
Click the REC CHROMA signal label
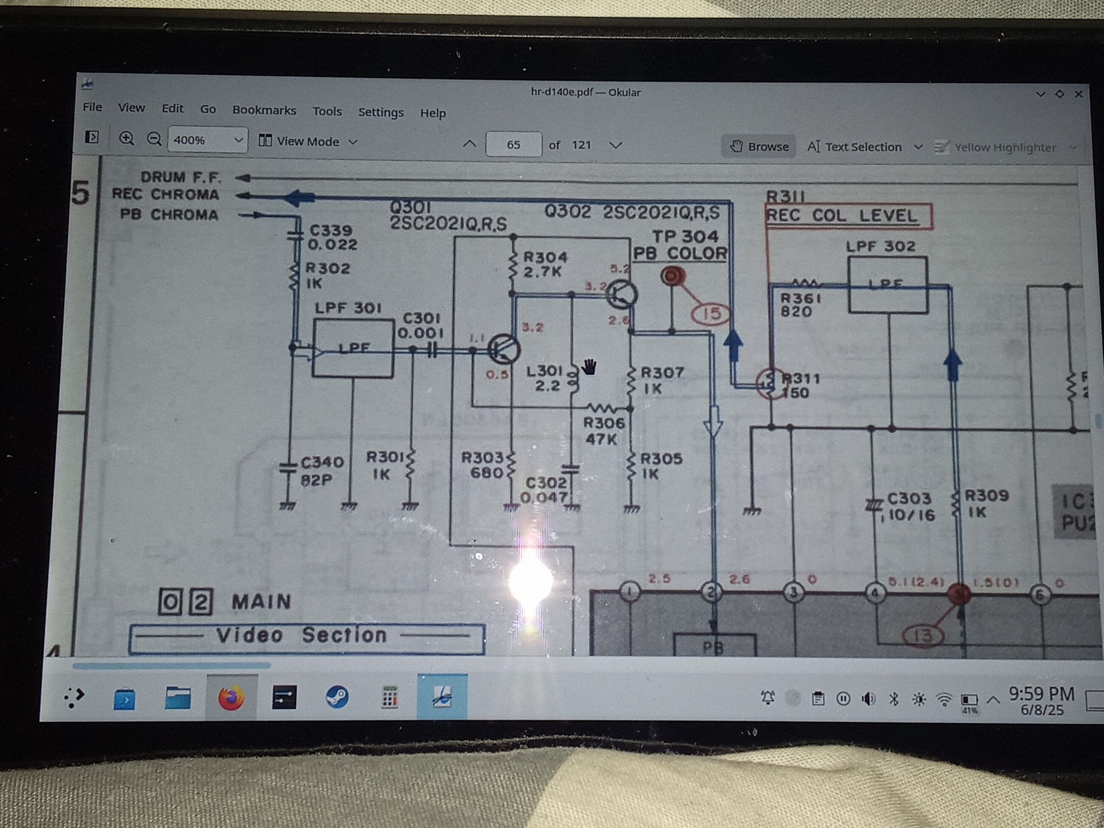[165, 194]
